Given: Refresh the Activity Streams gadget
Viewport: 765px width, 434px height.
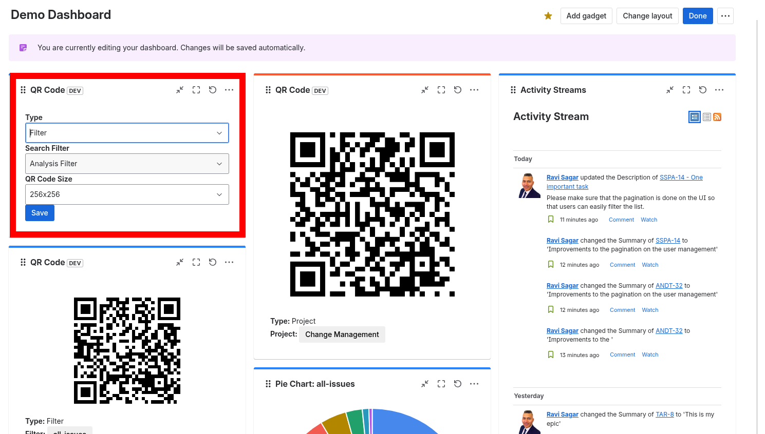Looking at the screenshot, I should click(x=703, y=90).
